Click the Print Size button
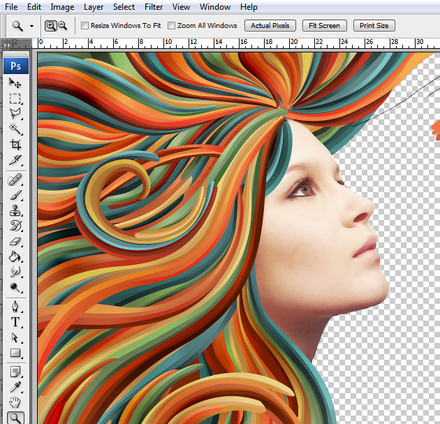 click(374, 26)
